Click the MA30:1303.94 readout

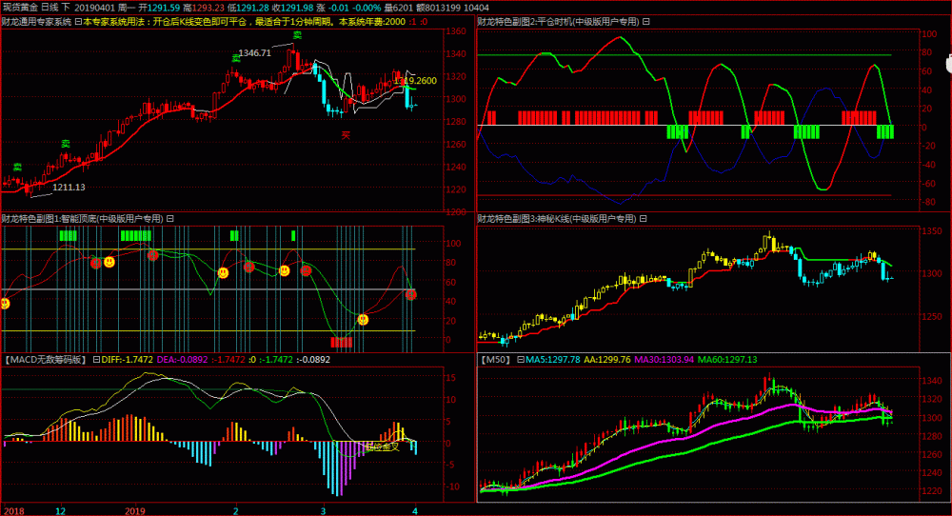click(x=664, y=359)
